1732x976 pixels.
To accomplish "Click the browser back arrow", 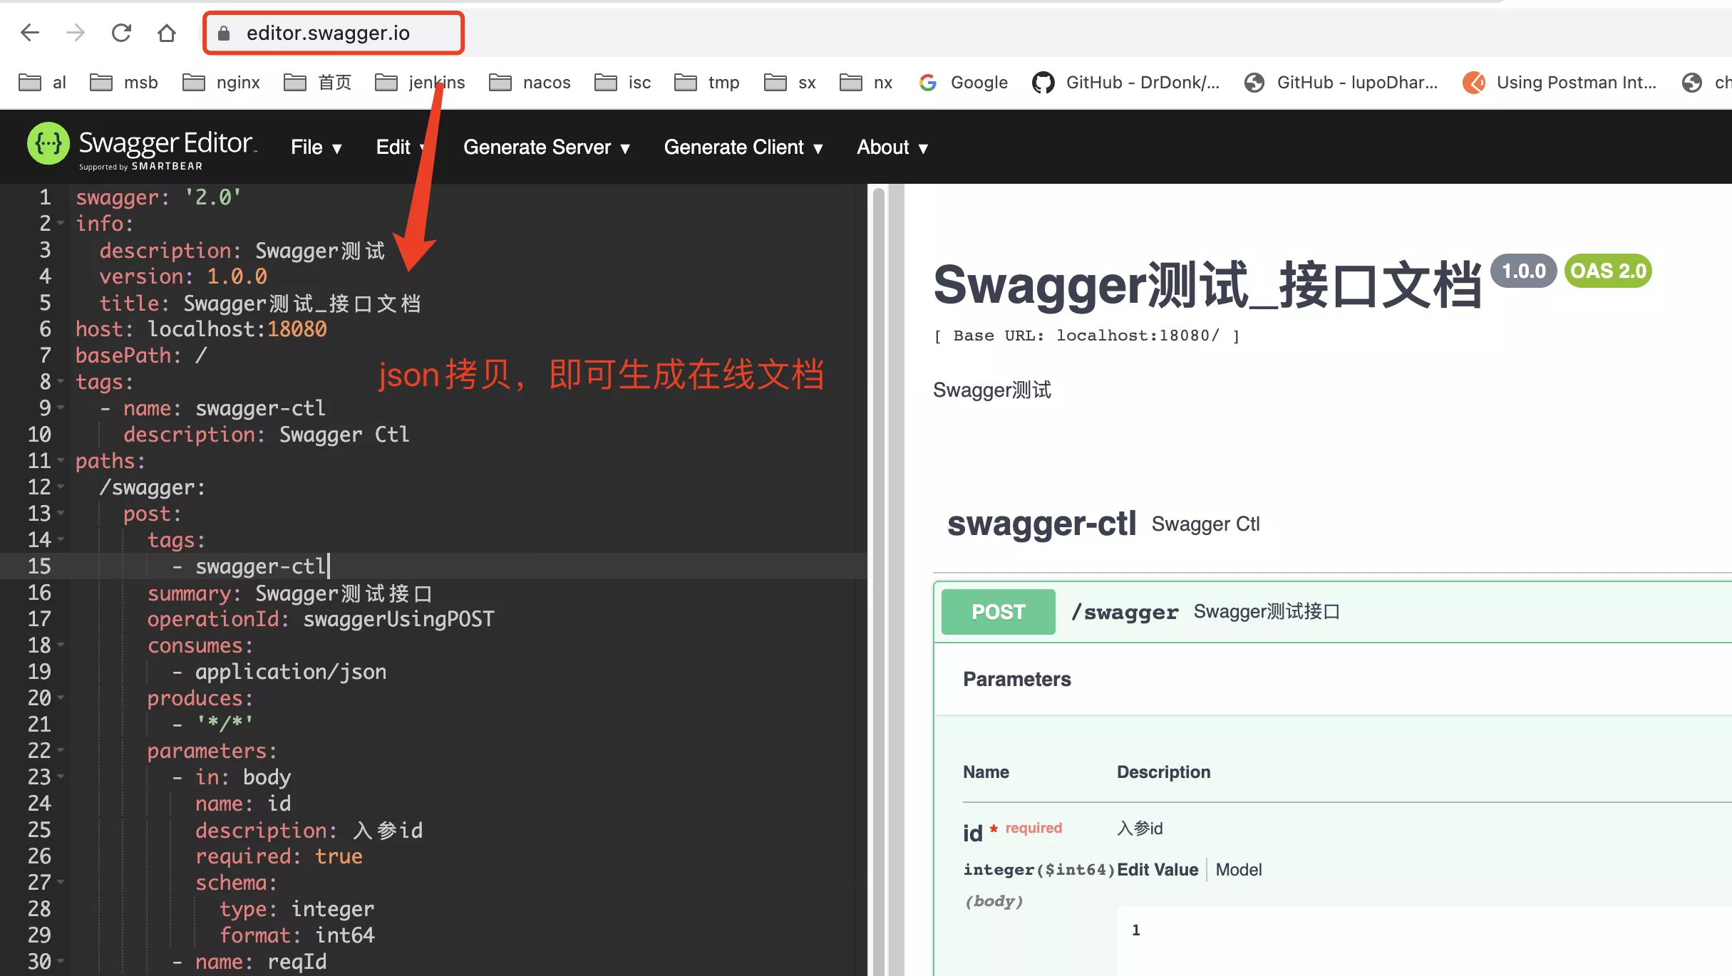I will click(x=30, y=33).
